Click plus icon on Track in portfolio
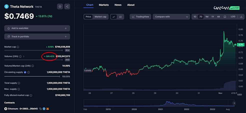The width and height of the screenshot is (246, 113). point(66,36)
